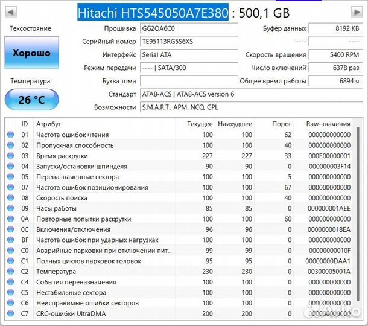Click the Интерфейс field Serial ATA
The width and height of the screenshot is (368, 326).
(x=189, y=55)
